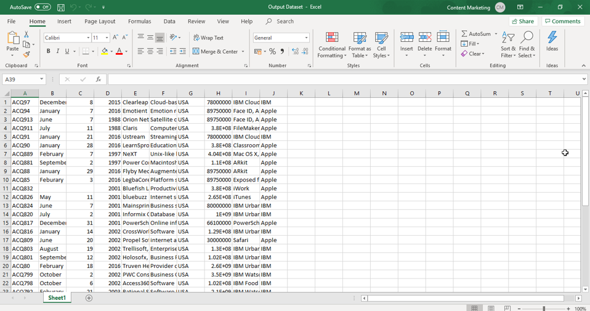Click the Borders icon

tap(86, 51)
